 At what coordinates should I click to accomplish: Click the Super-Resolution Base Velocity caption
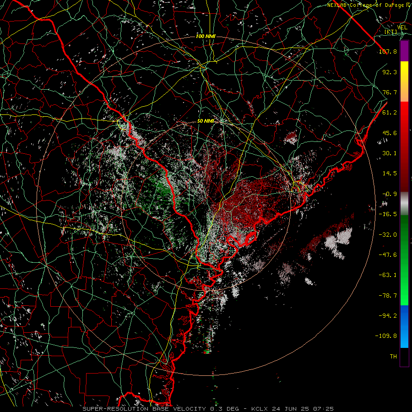208,409
